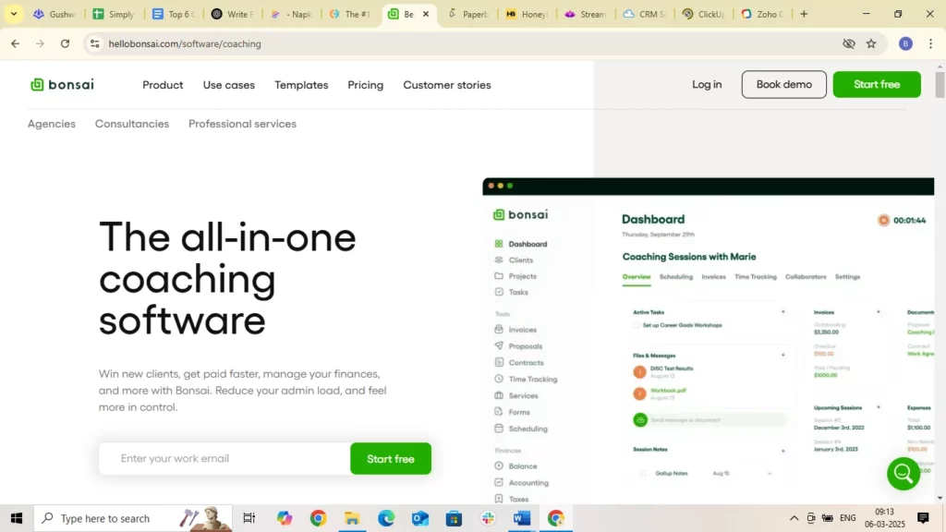Screen dimensions: 946x532
Task: Click the tracking protection eye icon
Action: point(848,43)
